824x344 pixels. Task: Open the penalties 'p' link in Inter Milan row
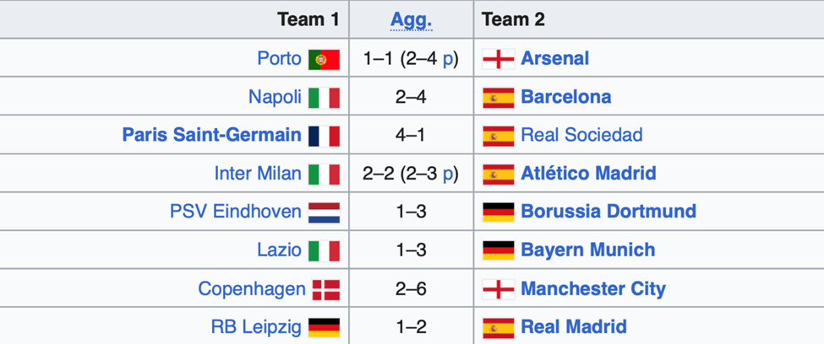tap(447, 174)
